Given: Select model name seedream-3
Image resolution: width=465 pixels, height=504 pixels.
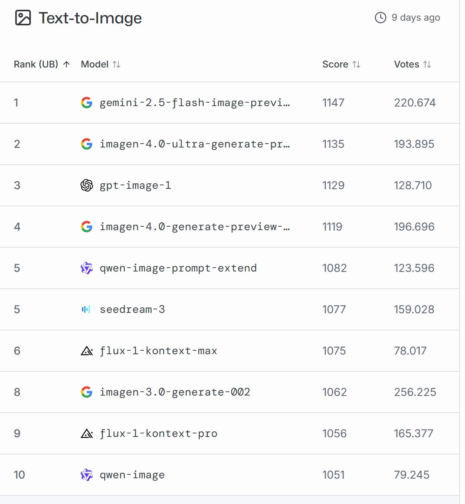Looking at the screenshot, I should tap(132, 309).
